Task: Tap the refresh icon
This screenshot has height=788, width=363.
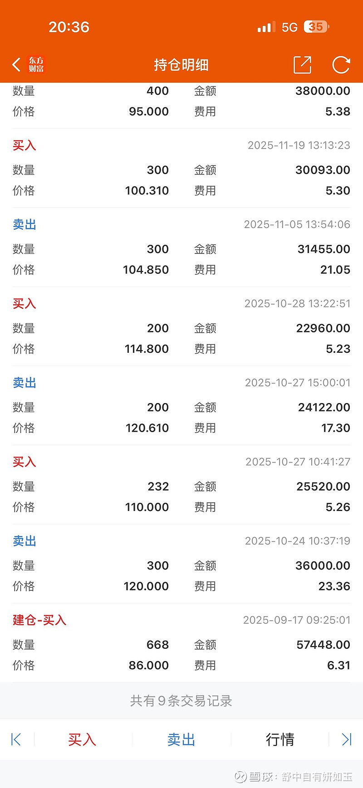Action: pyautogui.click(x=341, y=65)
